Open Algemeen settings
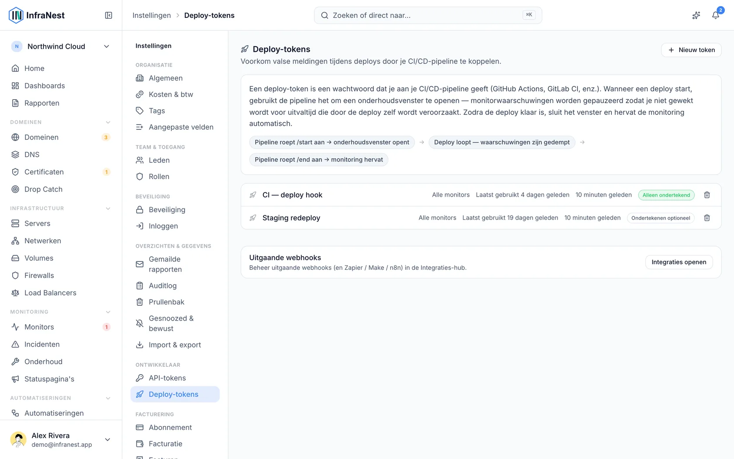The height and width of the screenshot is (459, 734). point(175,78)
